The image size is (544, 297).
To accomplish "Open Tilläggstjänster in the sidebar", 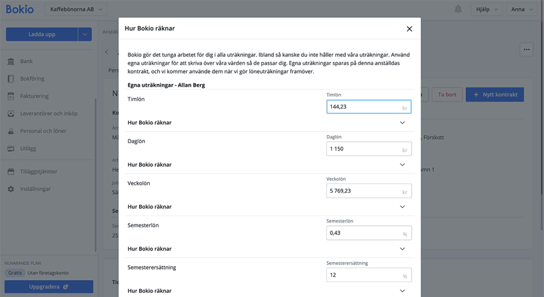I will [x=38, y=171].
